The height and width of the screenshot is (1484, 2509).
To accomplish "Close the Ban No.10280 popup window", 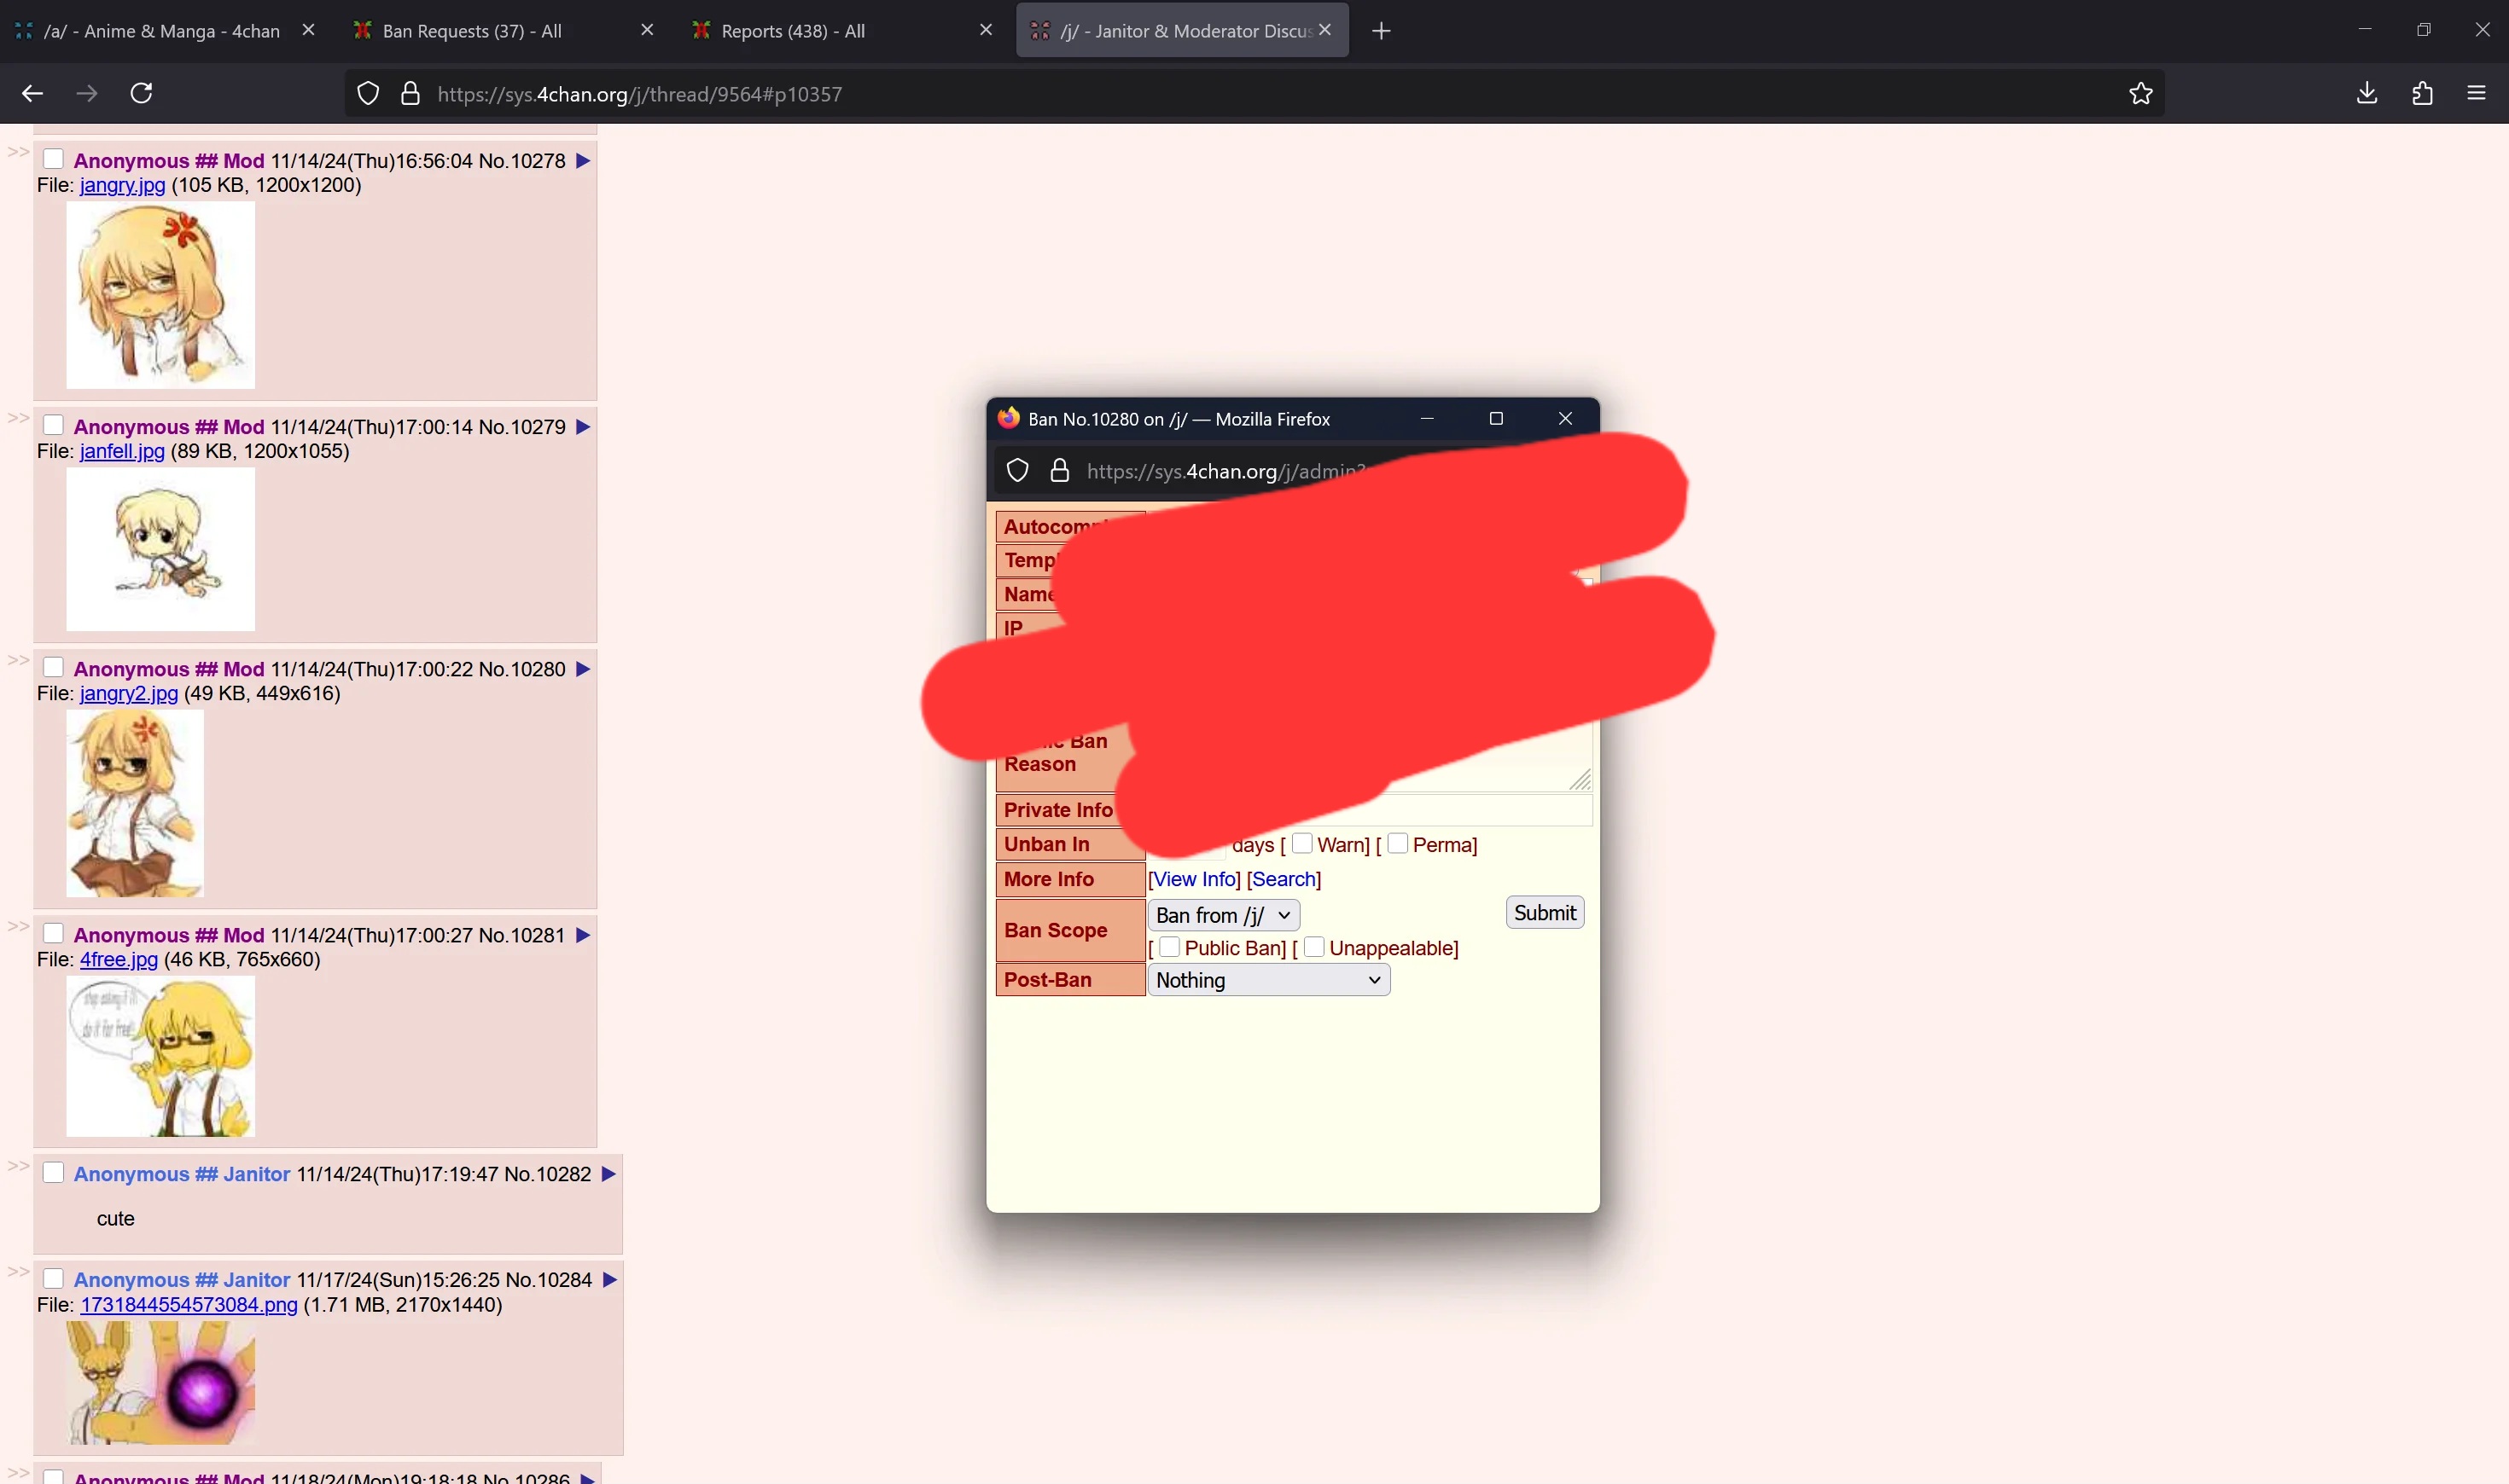I will click(x=1566, y=418).
